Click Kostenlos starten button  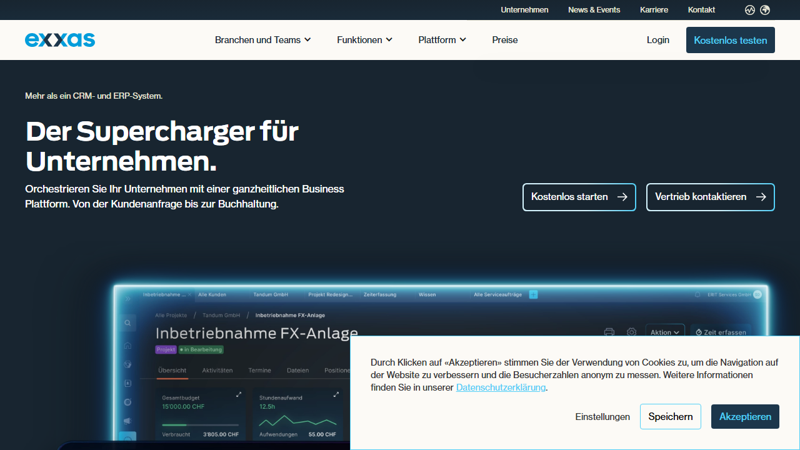(x=579, y=197)
